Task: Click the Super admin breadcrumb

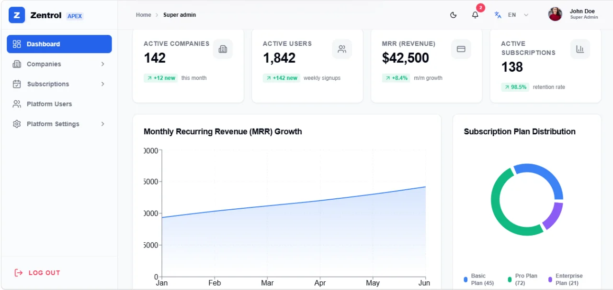Action: click(180, 15)
